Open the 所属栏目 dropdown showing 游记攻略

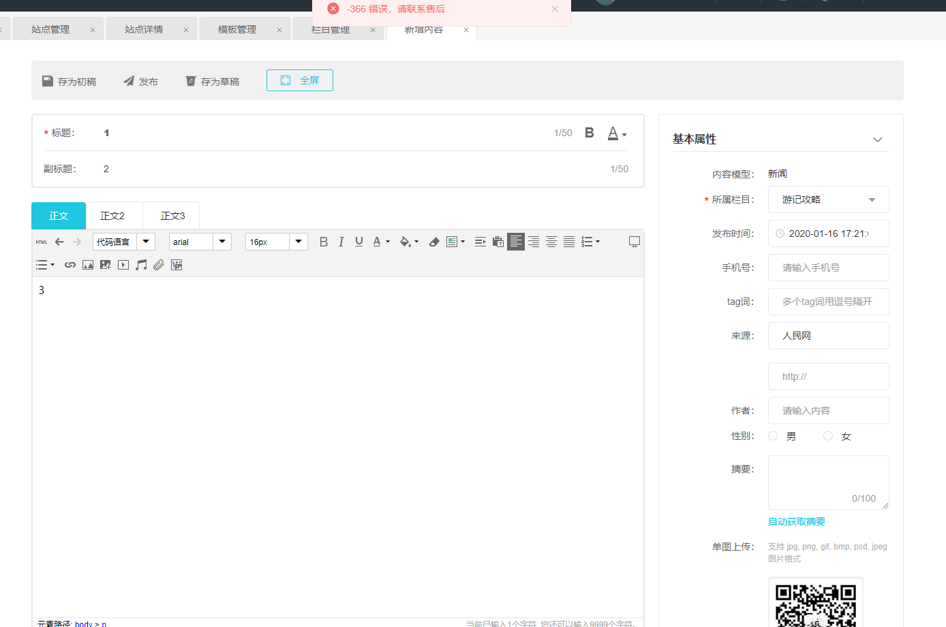(x=828, y=199)
